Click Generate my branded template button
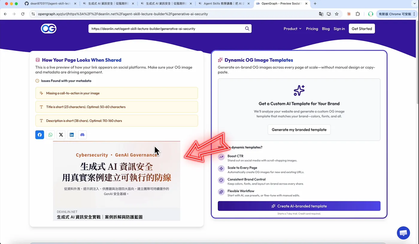Image resolution: width=419 pixels, height=244 pixels. (299, 129)
